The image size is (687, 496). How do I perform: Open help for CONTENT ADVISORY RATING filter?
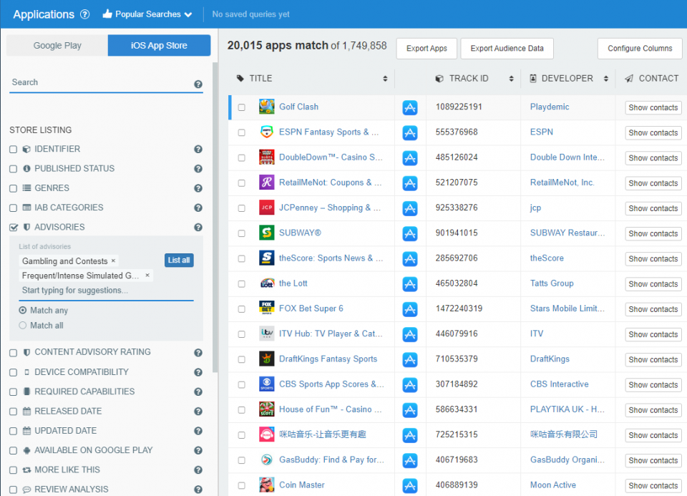pyautogui.click(x=198, y=353)
